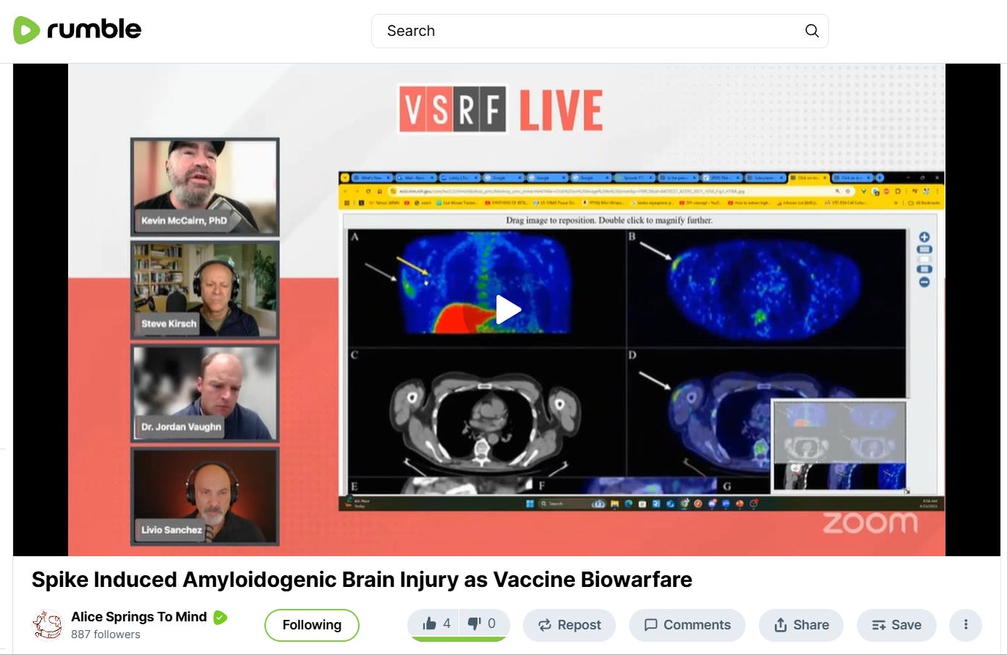Click the magnifying glass search icon

point(811,31)
